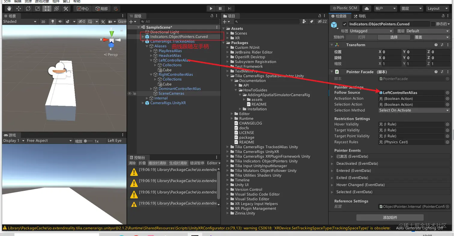Toggle scene effects layers icon
This screenshot has width=454, height=236.
coord(68,22)
